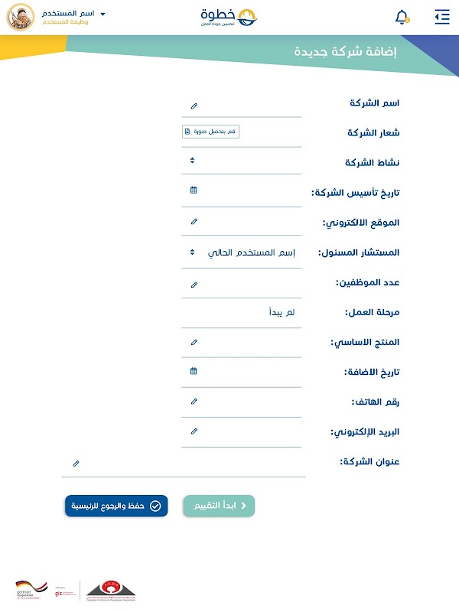
Task: Open the notifications bell
Action: click(402, 16)
